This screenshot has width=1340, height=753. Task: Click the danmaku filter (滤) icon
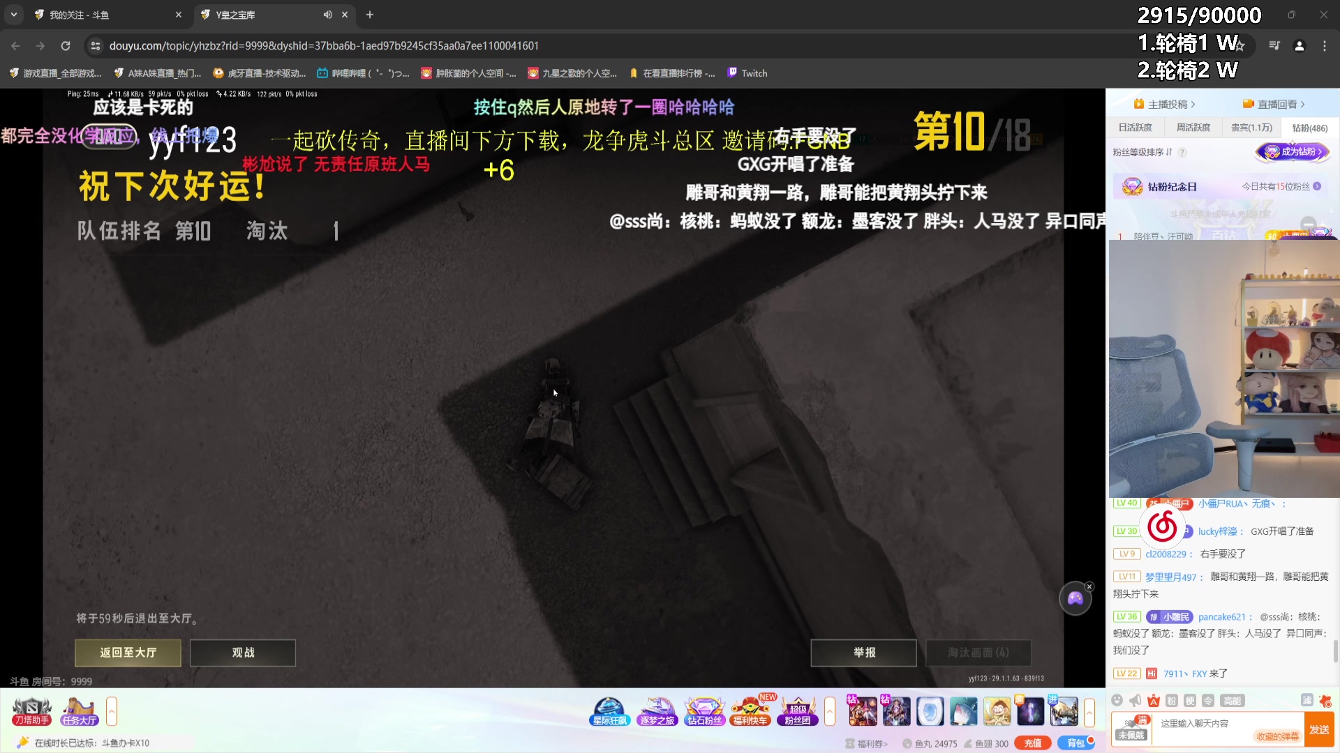tap(1307, 701)
